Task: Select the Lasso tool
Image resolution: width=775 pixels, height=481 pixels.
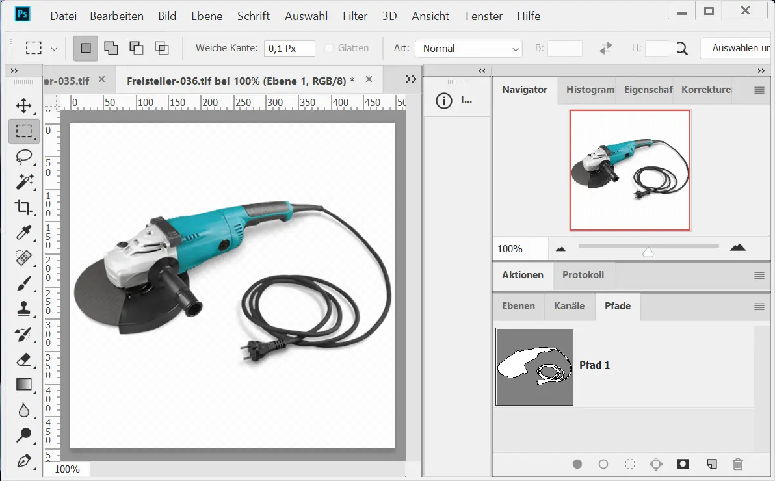Action: coord(24,156)
